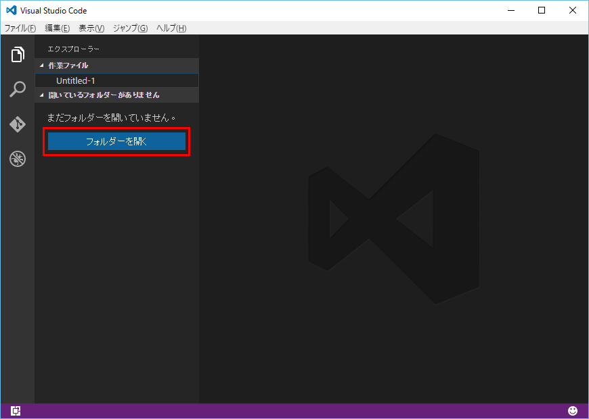This screenshot has height=419, width=589.
Task: Open the Search view in activity bar
Action: pos(18,89)
